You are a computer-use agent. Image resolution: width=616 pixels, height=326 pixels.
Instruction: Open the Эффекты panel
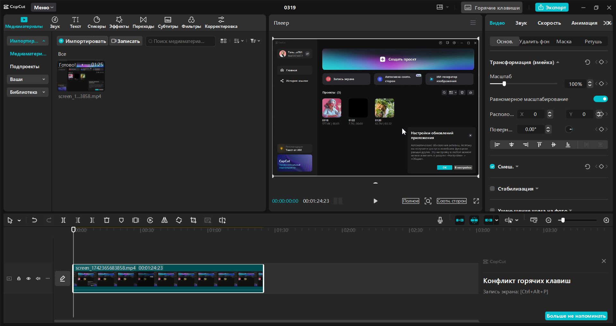(119, 22)
